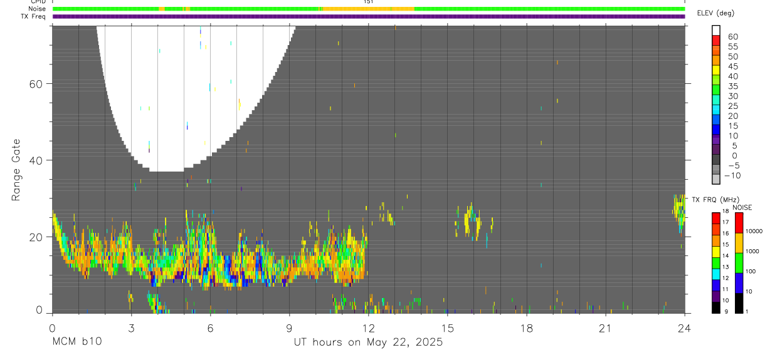770x355 pixels.
Task: Click the value 11 on TX FRQ legend
Action: click(x=725, y=289)
